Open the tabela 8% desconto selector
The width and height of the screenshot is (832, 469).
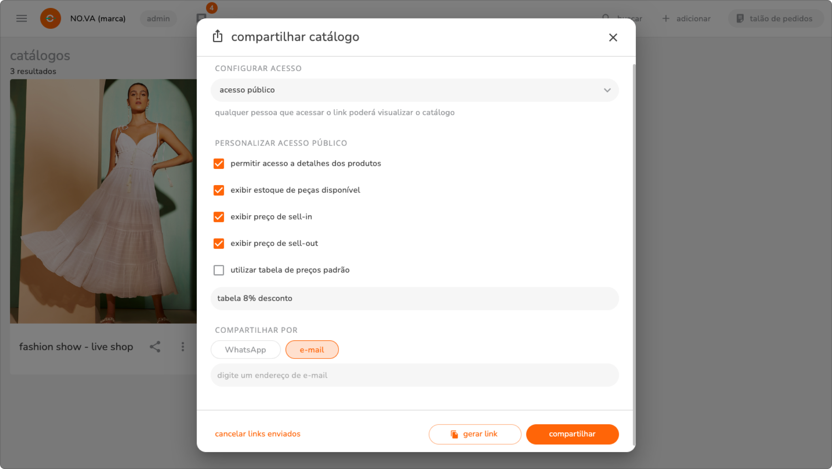pyautogui.click(x=414, y=298)
